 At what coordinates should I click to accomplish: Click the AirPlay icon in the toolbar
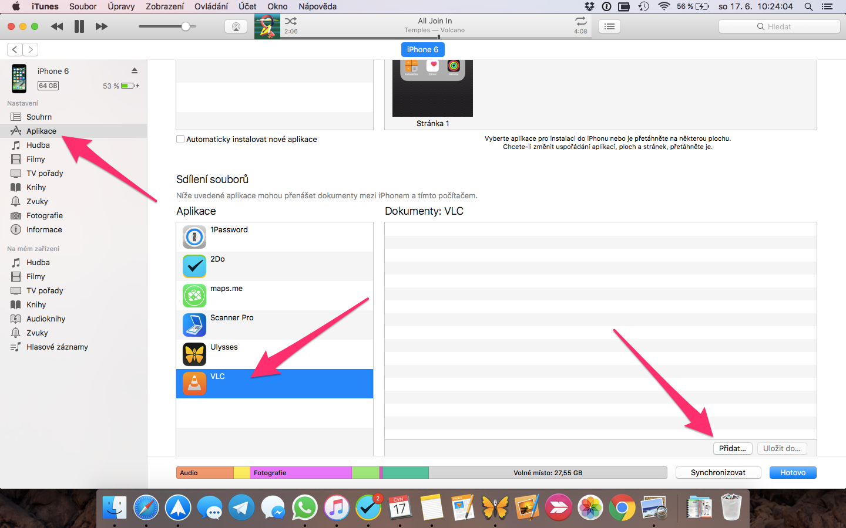(236, 26)
